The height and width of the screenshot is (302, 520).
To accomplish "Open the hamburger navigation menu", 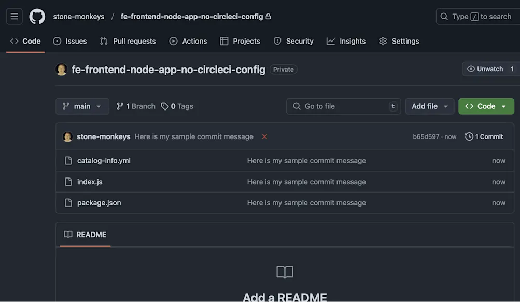I will [14, 16].
